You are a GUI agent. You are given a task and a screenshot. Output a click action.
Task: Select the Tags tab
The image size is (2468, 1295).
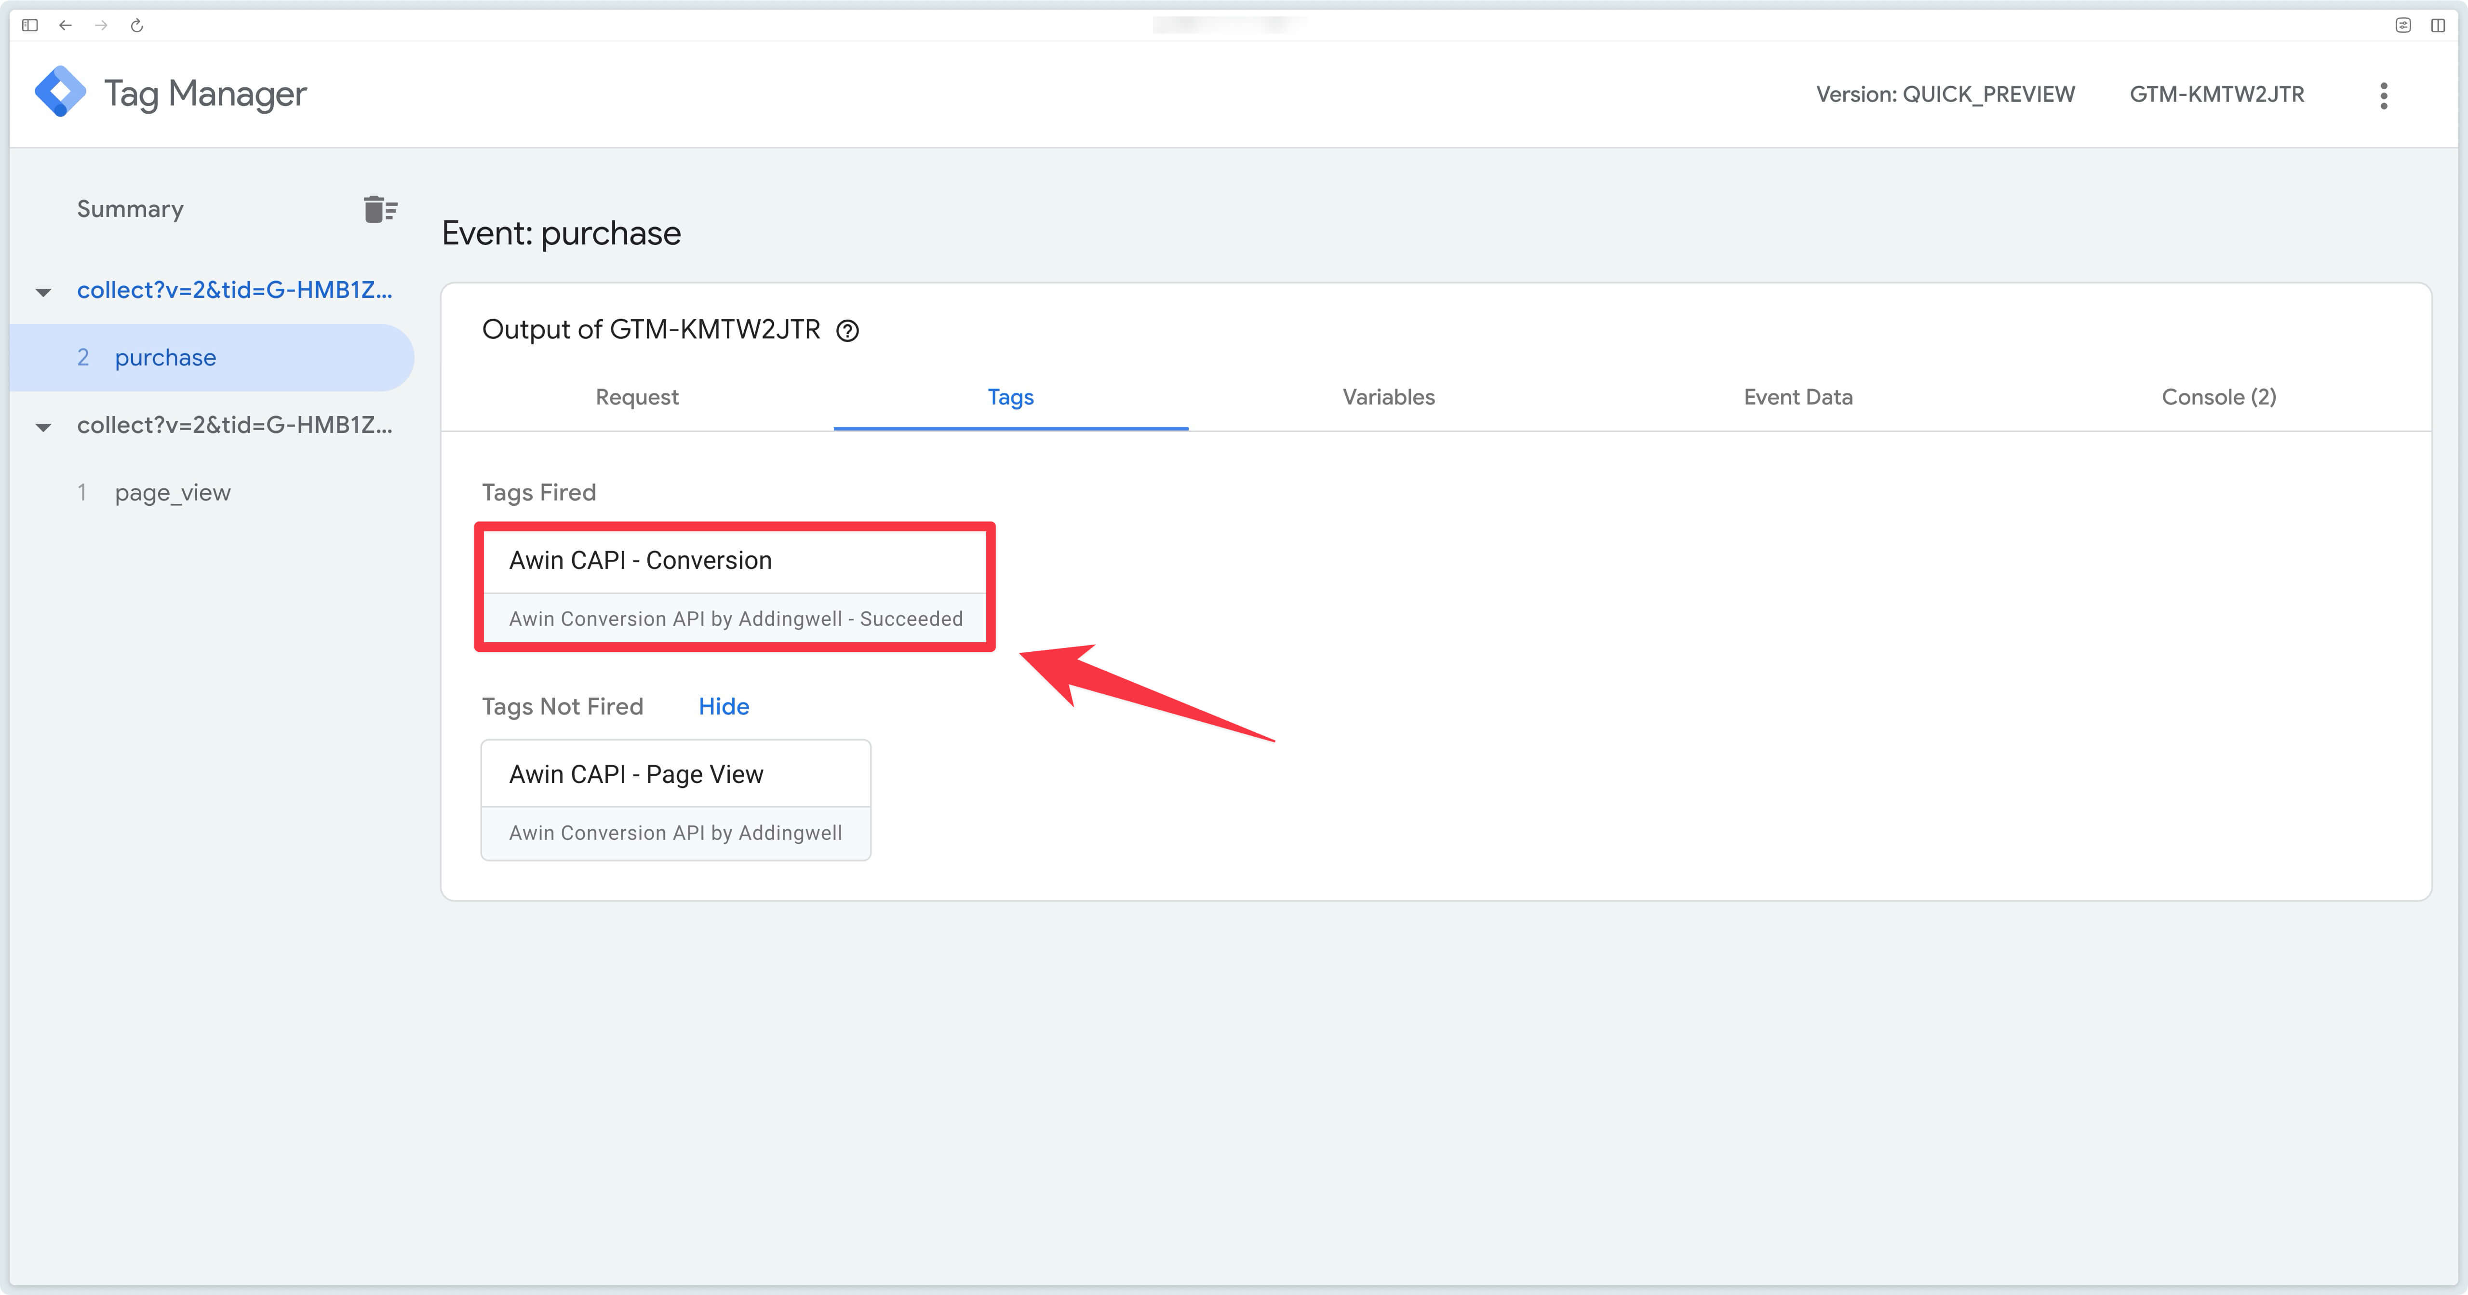1011,397
